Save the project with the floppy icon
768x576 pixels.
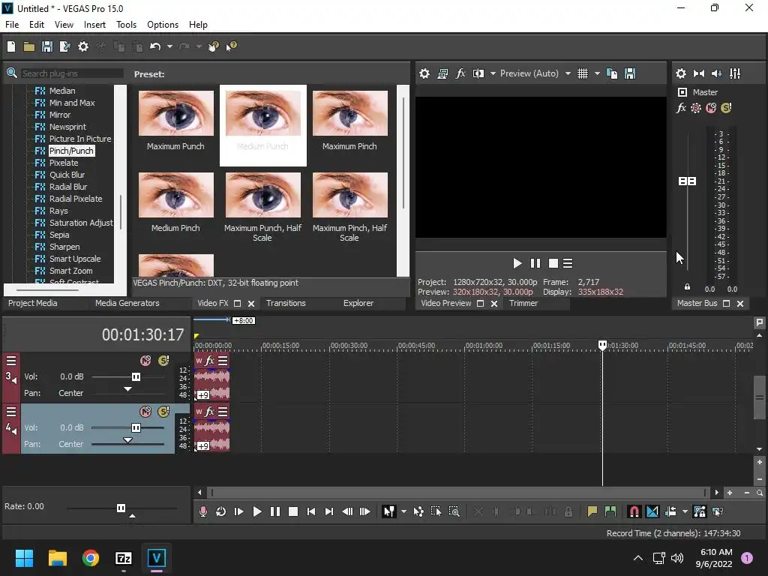[x=47, y=46]
